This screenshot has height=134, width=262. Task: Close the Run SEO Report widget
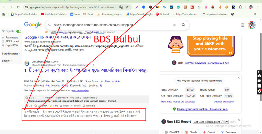click(x=239, y=120)
